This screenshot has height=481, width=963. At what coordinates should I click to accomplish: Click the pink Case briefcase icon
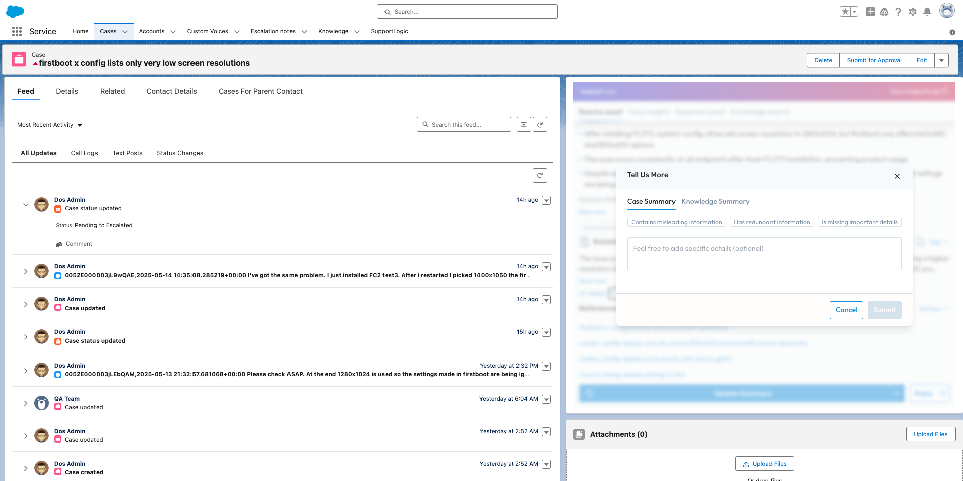pos(19,59)
